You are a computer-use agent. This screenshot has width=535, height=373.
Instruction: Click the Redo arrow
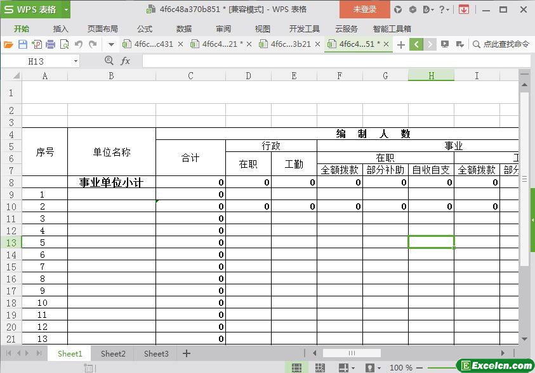93,44
